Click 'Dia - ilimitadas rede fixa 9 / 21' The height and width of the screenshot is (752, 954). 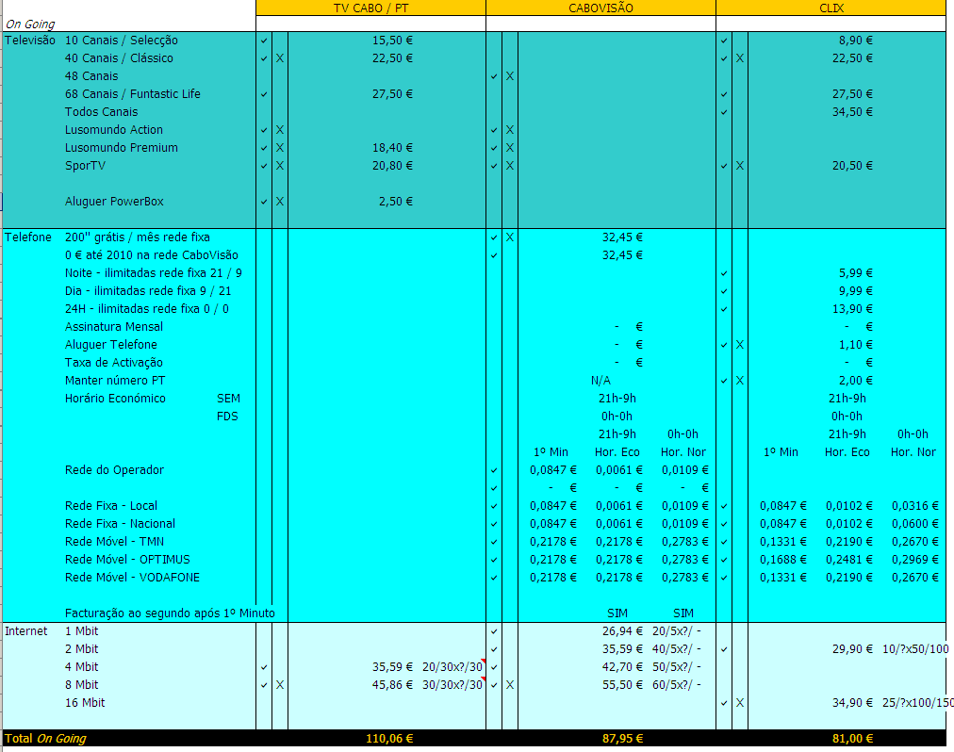tap(148, 291)
